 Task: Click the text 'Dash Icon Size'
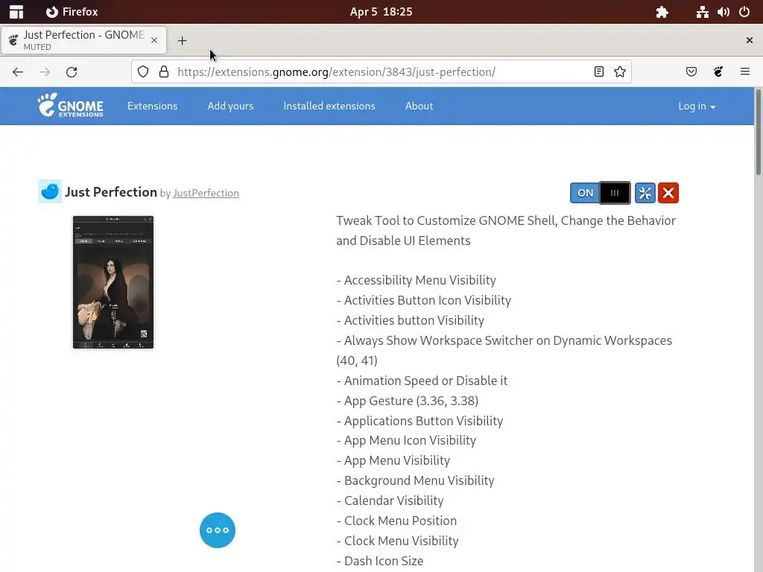[384, 561]
